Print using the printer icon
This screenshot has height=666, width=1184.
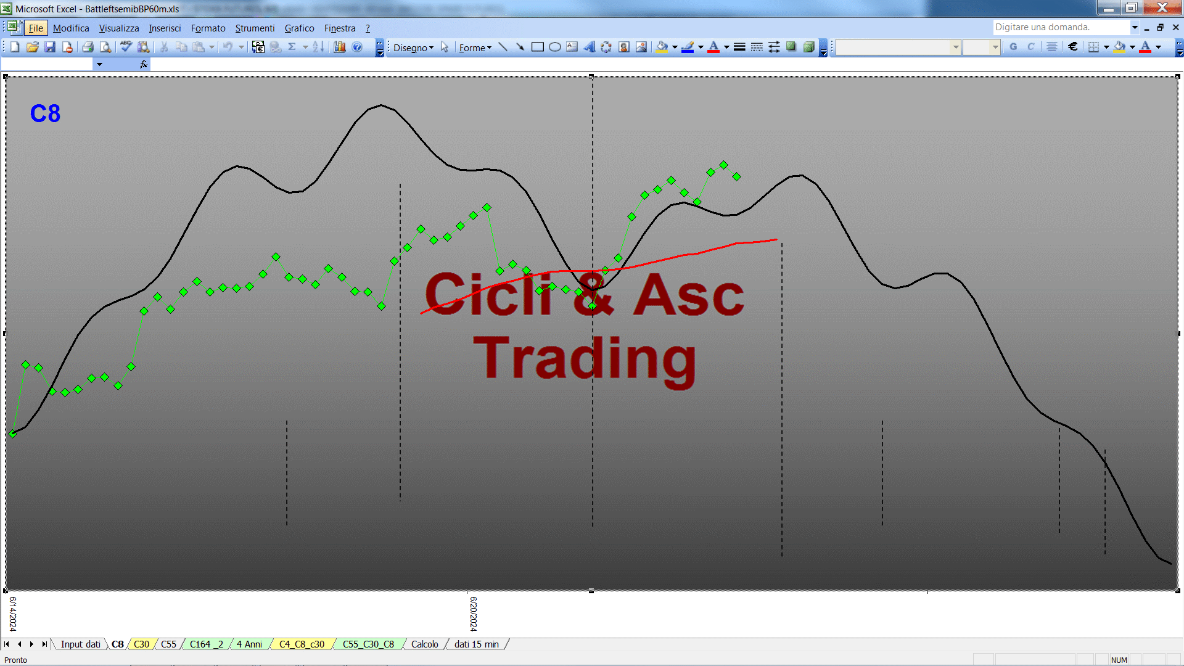[x=88, y=47]
